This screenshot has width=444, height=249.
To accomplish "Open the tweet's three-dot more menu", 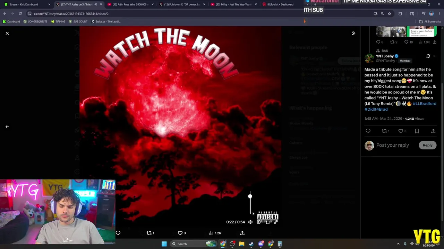I will [x=434, y=56].
